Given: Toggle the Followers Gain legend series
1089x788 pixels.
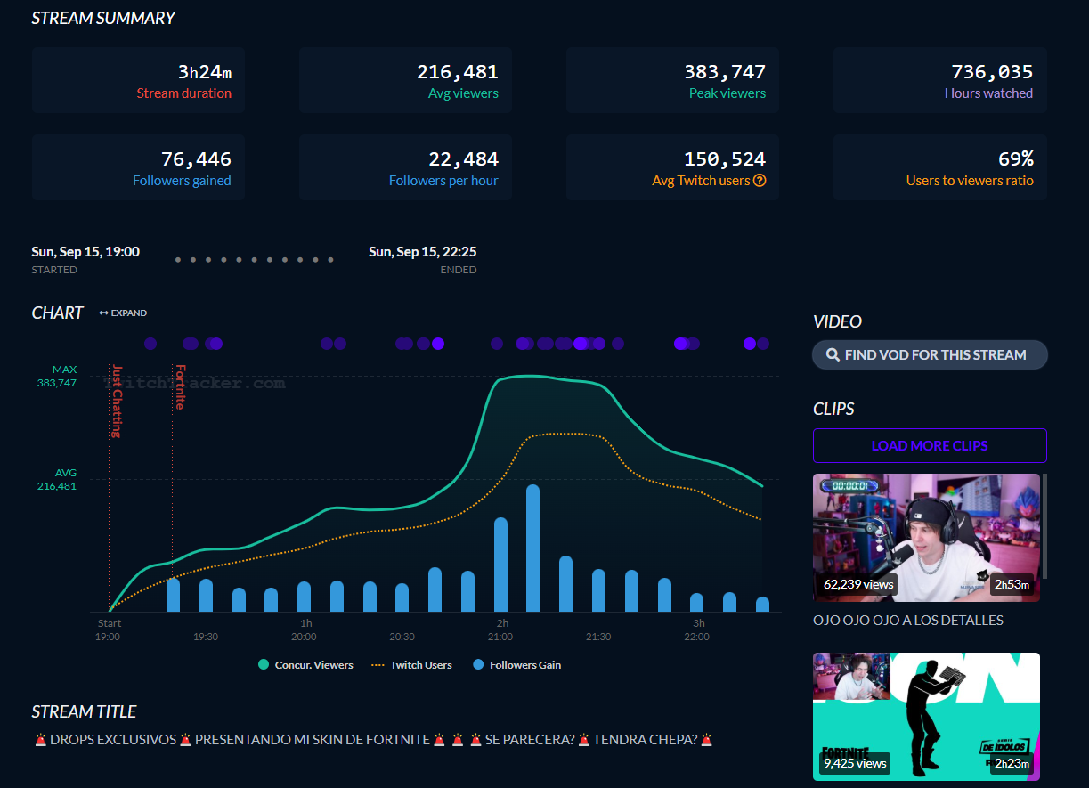Looking at the screenshot, I should click(516, 665).
